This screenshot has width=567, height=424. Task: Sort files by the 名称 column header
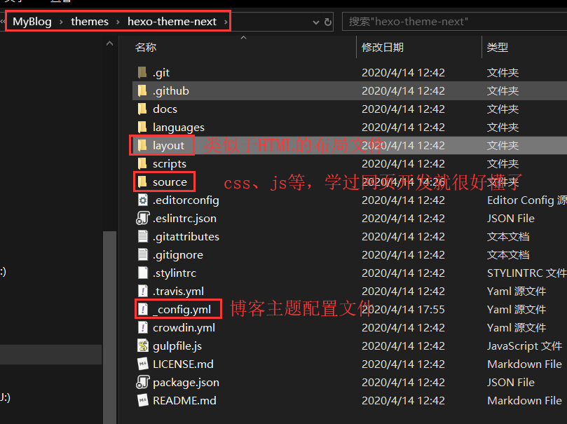(146, 47)
